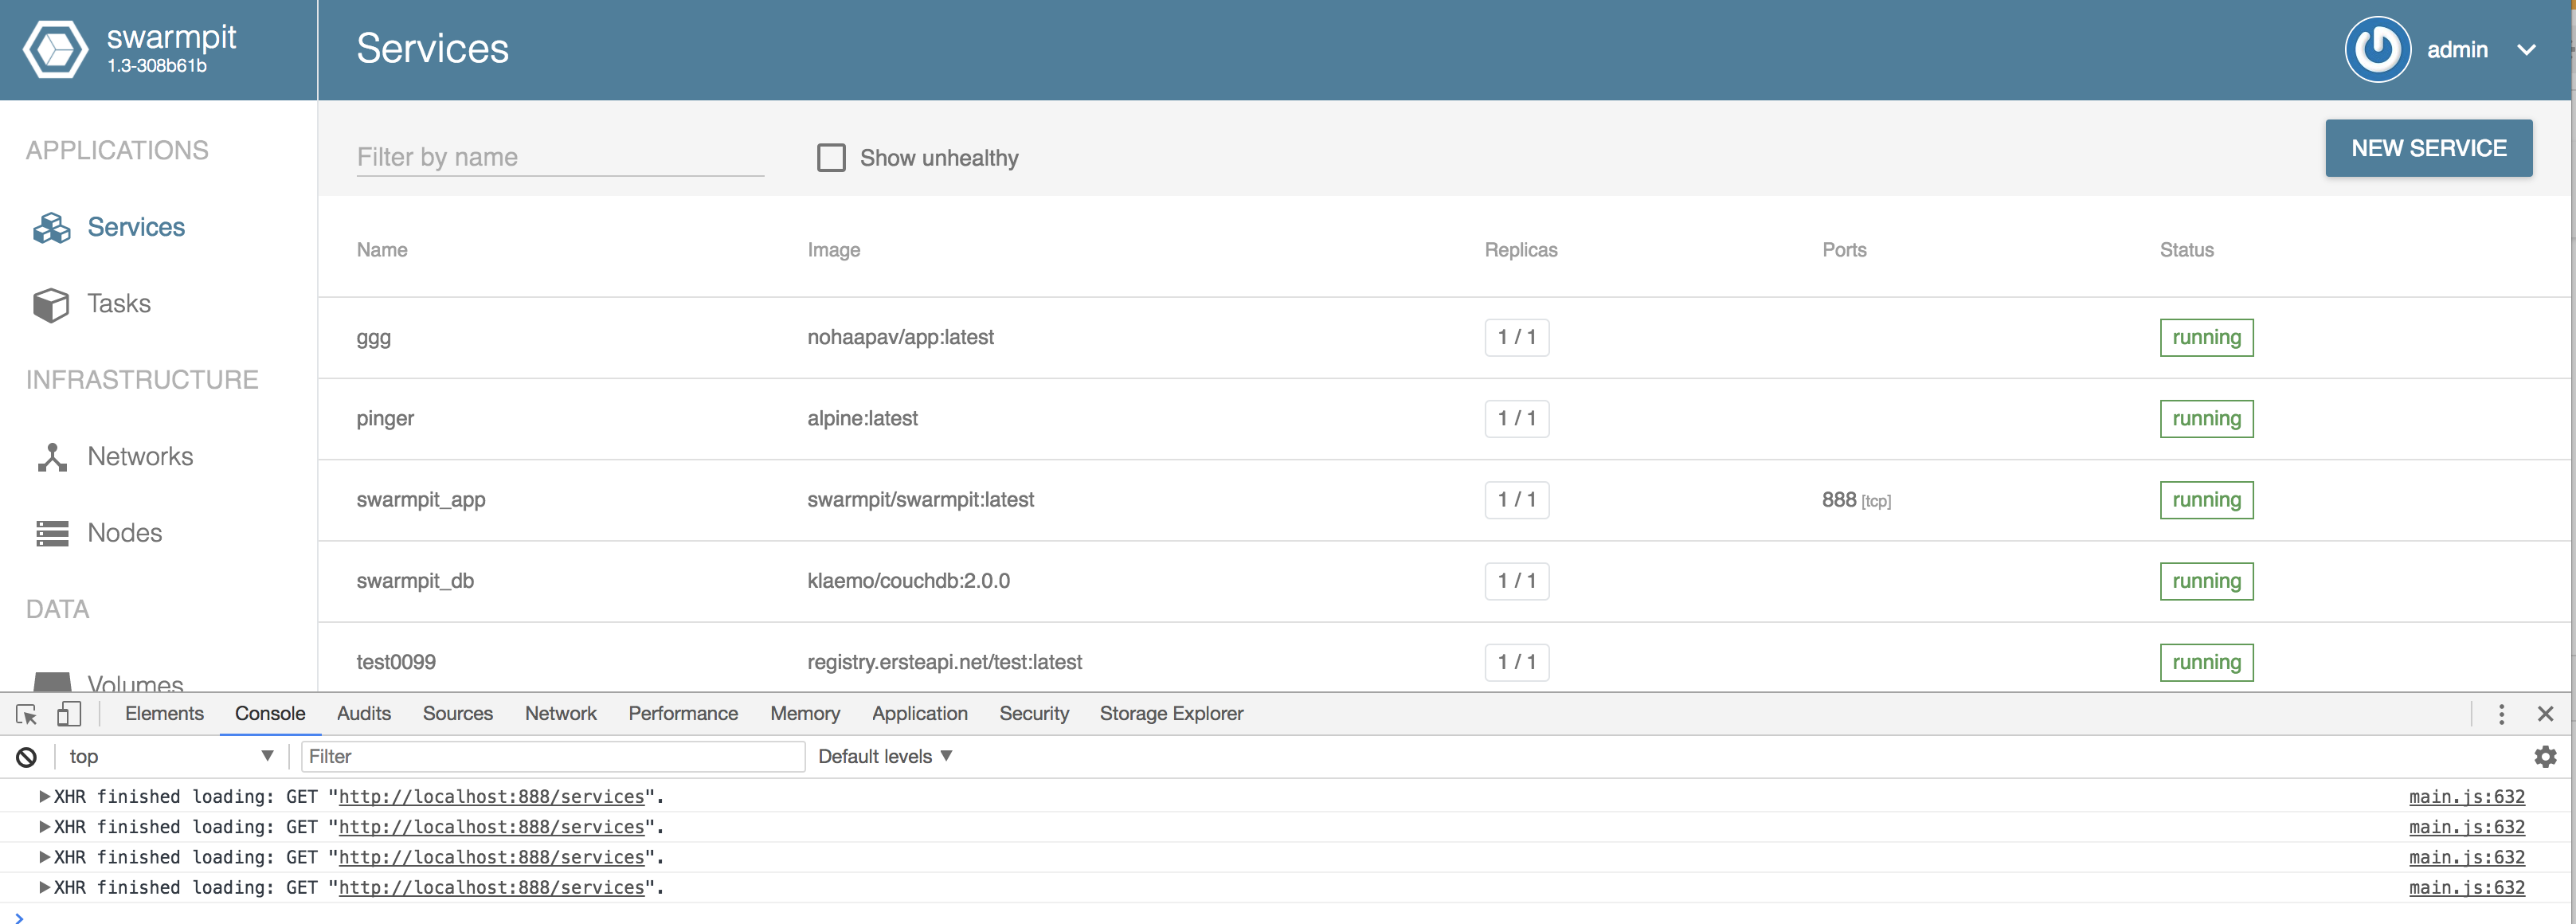Expand the second XHR finished loading entry
2576x924 pixels.
(x=44, y=827)
